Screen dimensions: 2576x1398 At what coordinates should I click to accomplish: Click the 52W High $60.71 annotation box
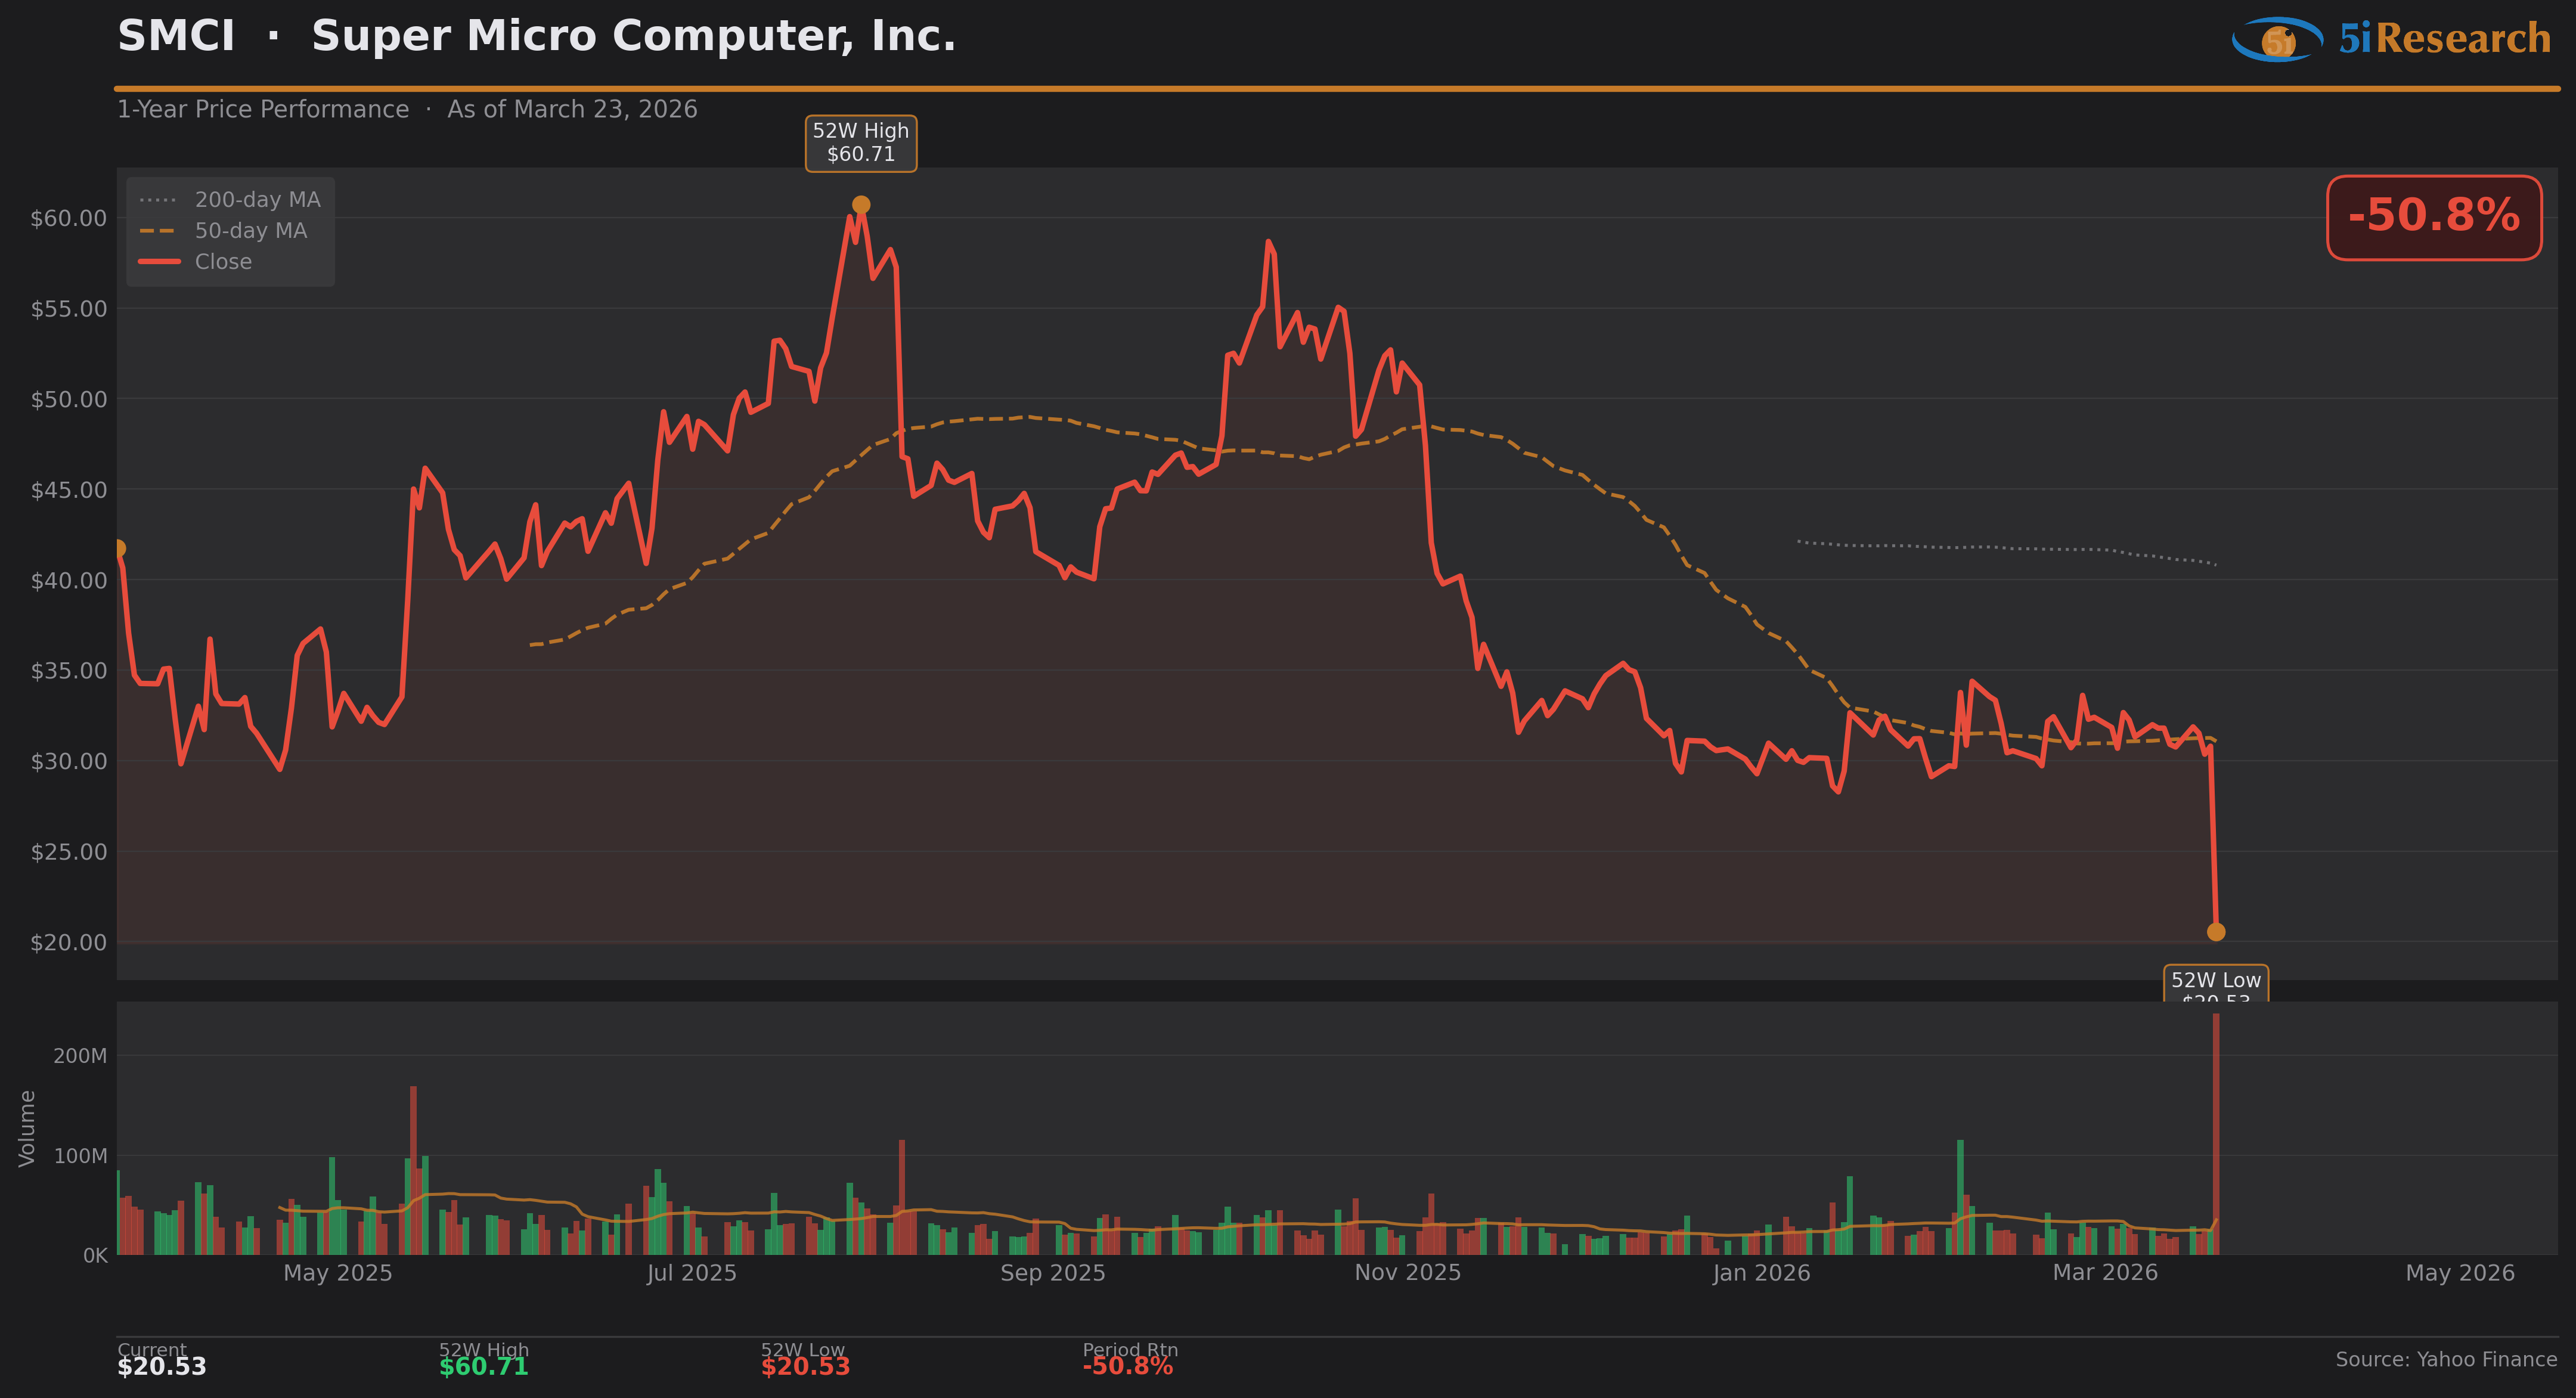[x=861, y=143]
